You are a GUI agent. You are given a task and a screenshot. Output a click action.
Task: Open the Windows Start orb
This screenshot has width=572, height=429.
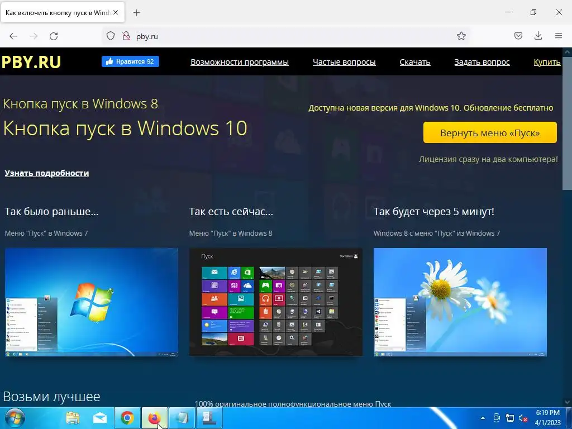coord(15,418)
